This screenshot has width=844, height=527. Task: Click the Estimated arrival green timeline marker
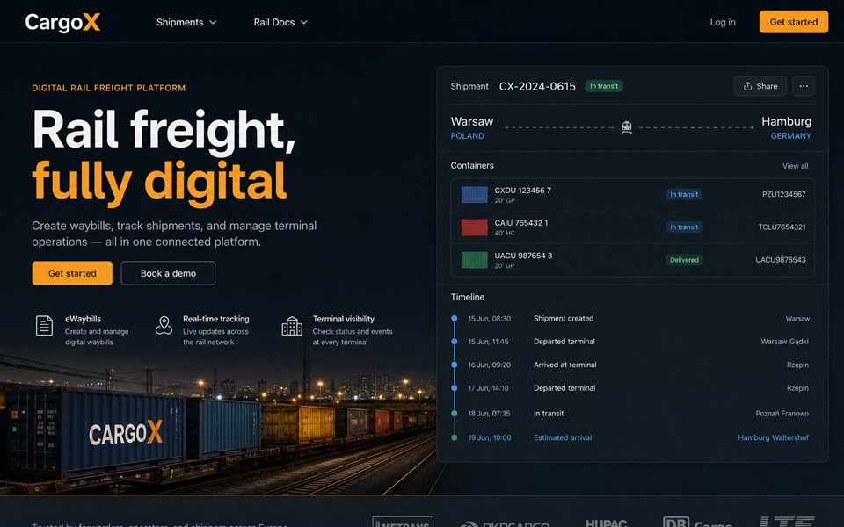[x=455, y=437]
